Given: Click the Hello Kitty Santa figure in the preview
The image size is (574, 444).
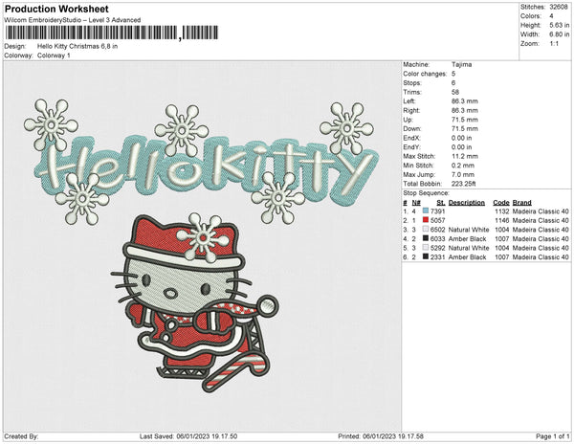Looking at the screenshot, I should point(194,303).
